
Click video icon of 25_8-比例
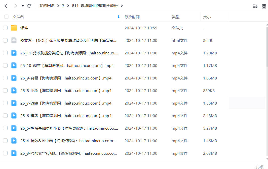(x=14, y=91)
